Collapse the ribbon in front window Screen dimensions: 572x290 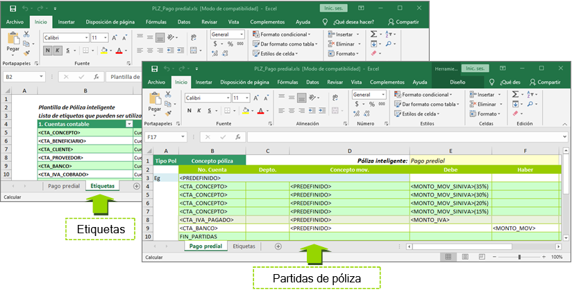pyautogui.click(x=564, y=124)
